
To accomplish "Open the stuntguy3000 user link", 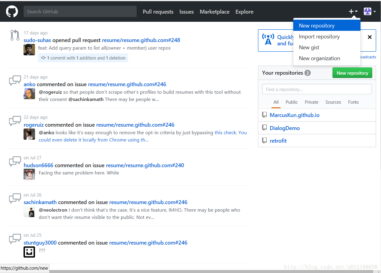I will tap(40, 243).
